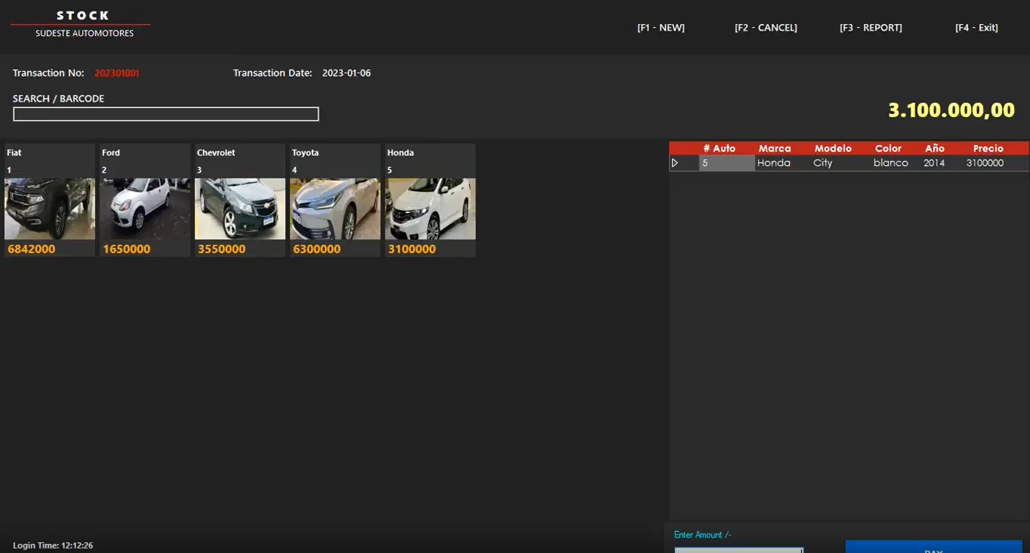Click the Fiat price label 6842000

tap(32, 249)
